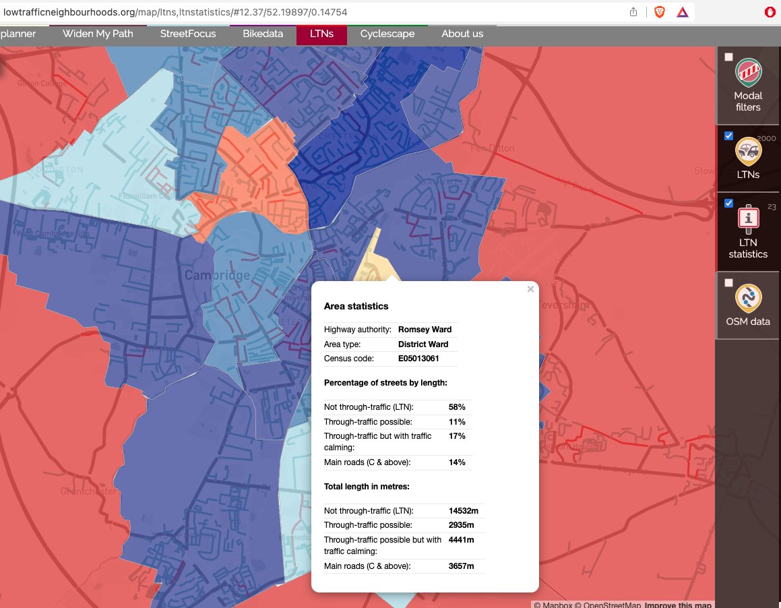Close the Area statistics popup

click(x=530, y=289)
